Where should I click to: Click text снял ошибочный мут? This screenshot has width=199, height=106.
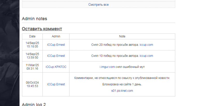pyautogui.click(x=130, y=67)
